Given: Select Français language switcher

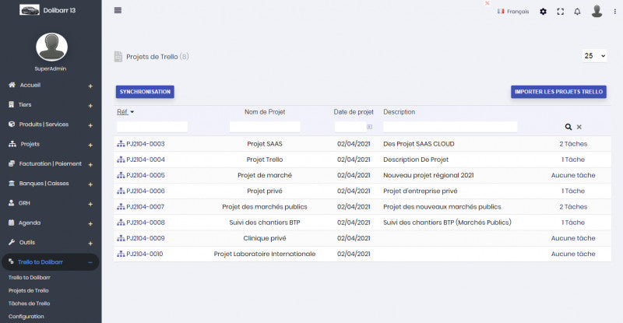Looking at the screenshot, I should tap(513, 12).
